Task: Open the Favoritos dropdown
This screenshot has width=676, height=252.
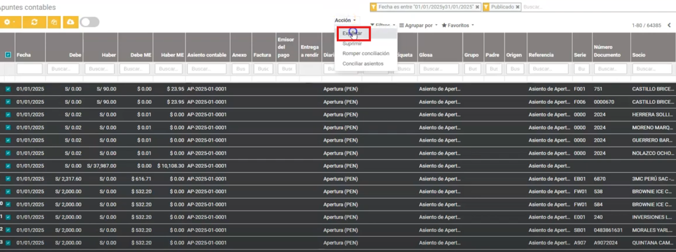Action: 458,25
